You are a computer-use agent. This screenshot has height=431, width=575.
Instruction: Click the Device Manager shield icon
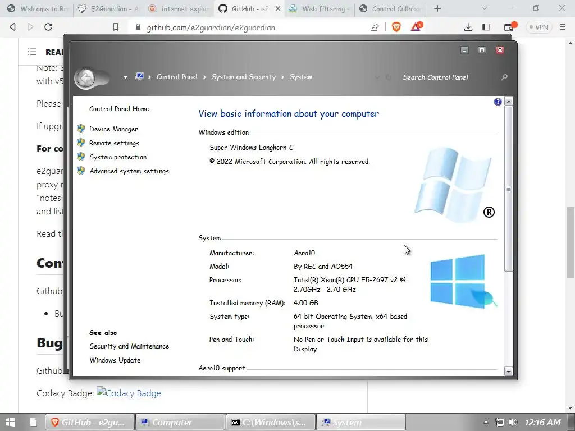[x=81, y=129]
